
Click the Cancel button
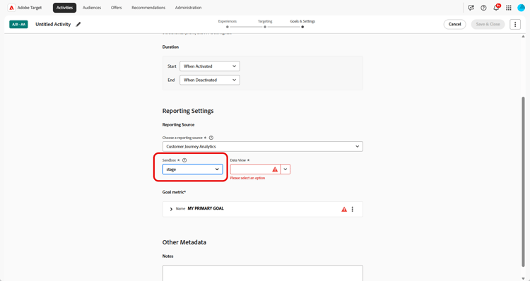click(x=454, y=24)
